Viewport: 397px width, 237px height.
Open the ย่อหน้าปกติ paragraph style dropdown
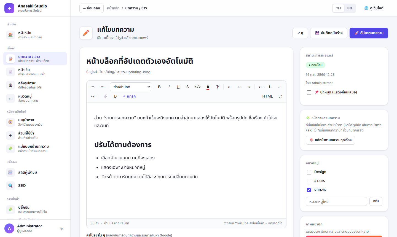pos(131,87)
